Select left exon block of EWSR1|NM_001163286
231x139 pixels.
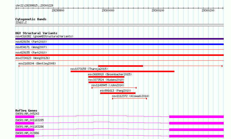click(x=25, y=130)
